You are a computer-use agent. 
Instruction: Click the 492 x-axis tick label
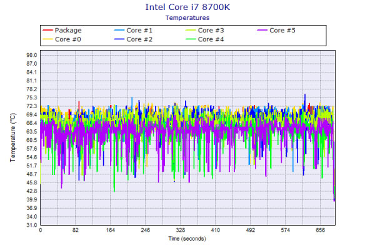click(251, 230)
